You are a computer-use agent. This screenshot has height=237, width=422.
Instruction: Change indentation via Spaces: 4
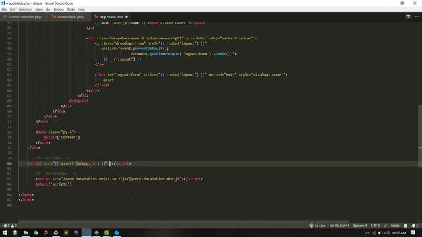click(x=360, y=226)
